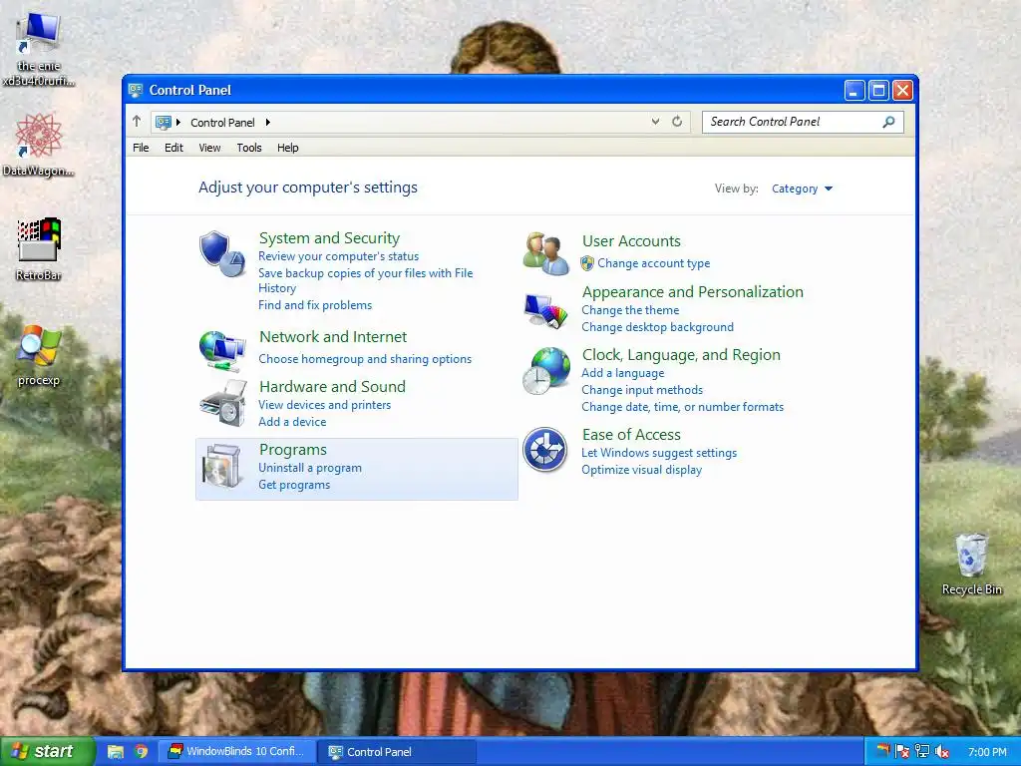The height and width of the screenshot is (766, 1021).
Task: Click the flag with red X tray icon
Action: 901,752
